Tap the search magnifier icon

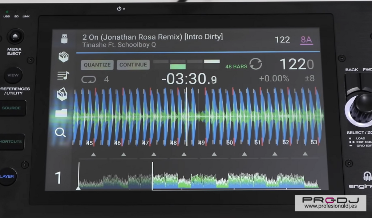60,133
